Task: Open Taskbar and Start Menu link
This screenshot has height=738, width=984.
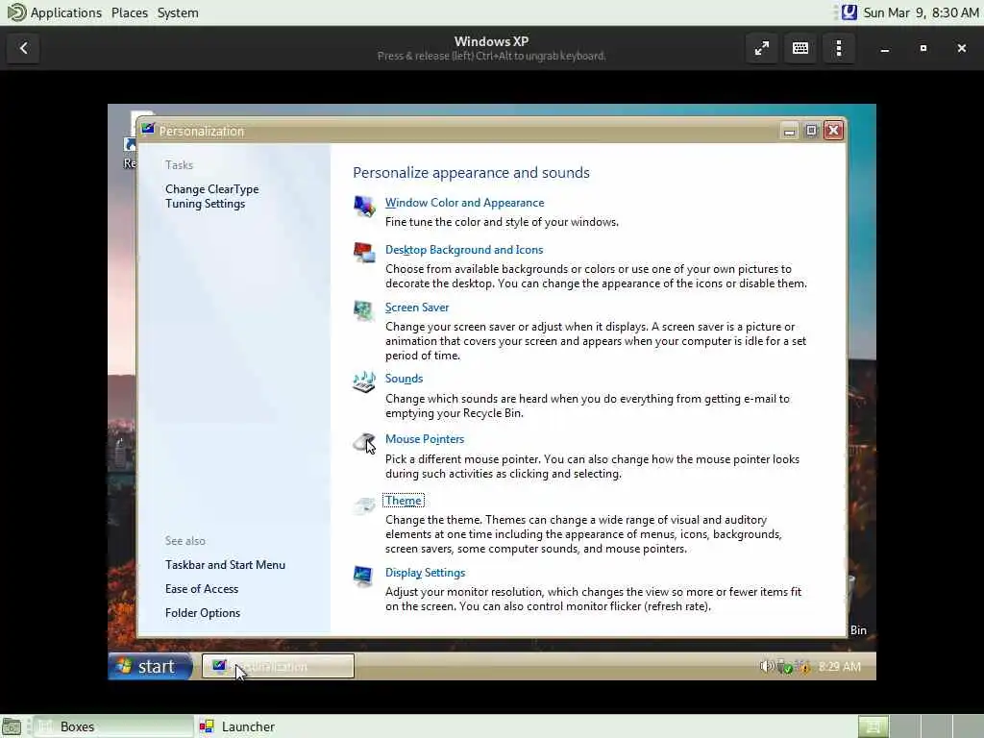Action: (225, 565)
